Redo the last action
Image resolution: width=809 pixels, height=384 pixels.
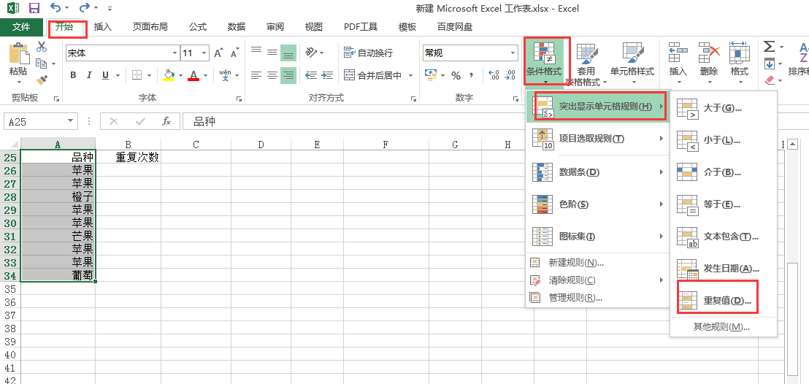85,8
